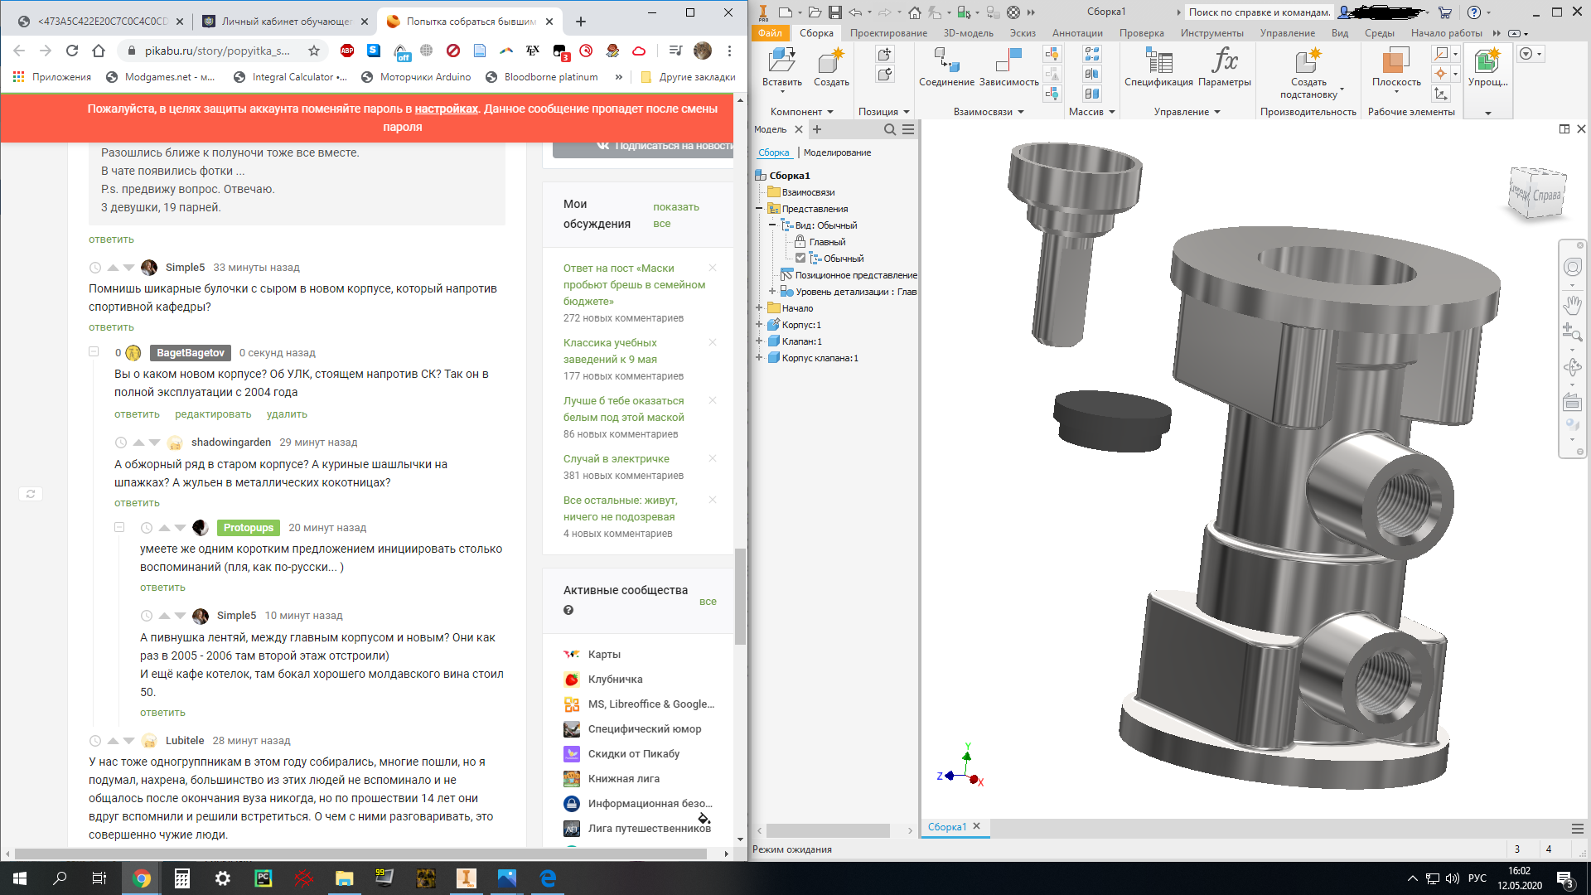The height and width of the screenshot is (895, 1591).
Task: Click the настройках link in red banner
Action: coord(446,109)
